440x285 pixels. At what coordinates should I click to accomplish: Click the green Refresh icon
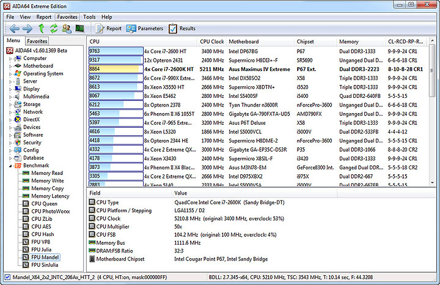54,28
